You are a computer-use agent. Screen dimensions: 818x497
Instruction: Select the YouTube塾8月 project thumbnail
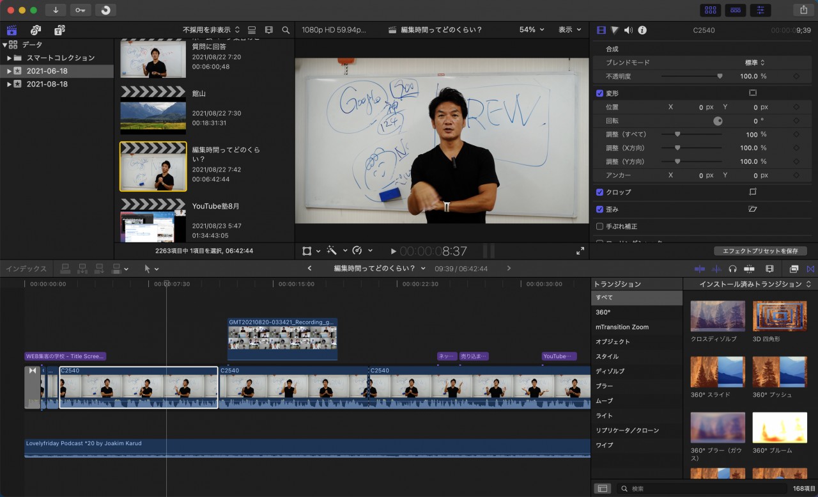point(153,221)
